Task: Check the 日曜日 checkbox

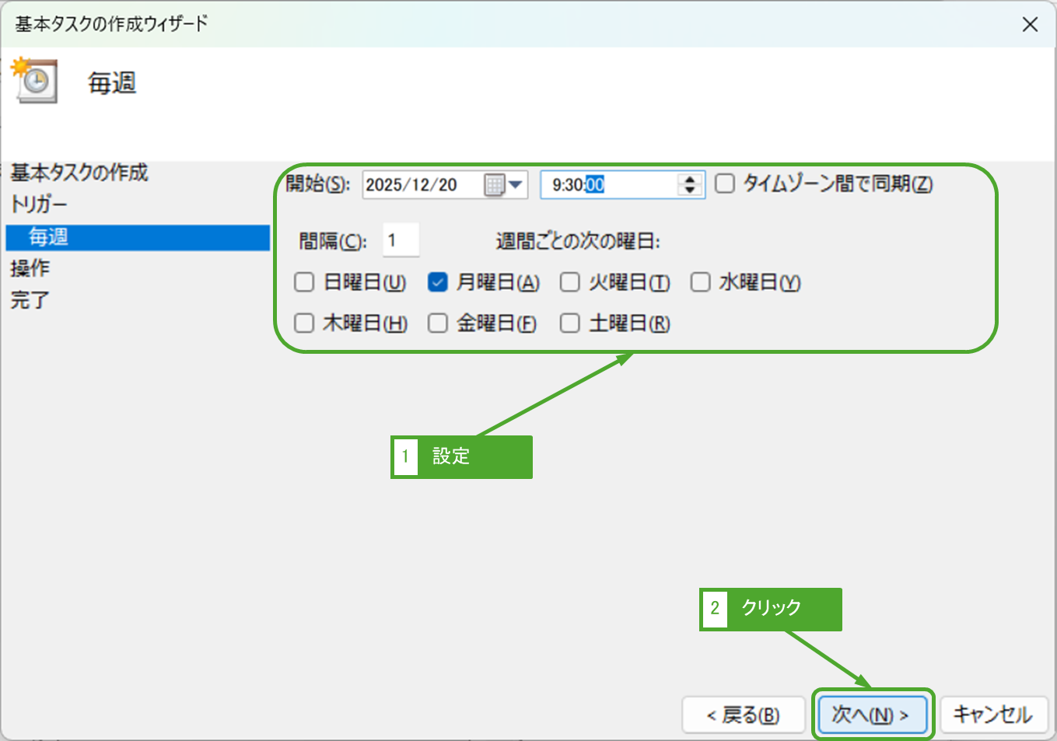Action: coord(304,282)
